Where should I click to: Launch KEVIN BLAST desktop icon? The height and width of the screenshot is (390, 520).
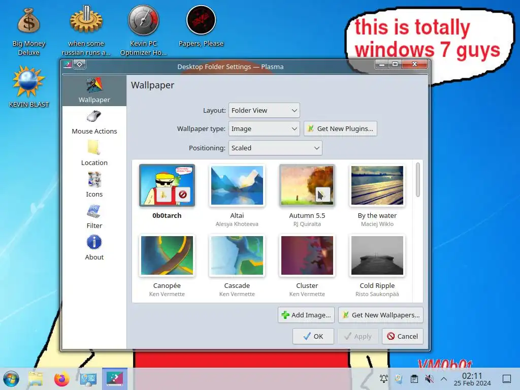[x=28, y=87]
